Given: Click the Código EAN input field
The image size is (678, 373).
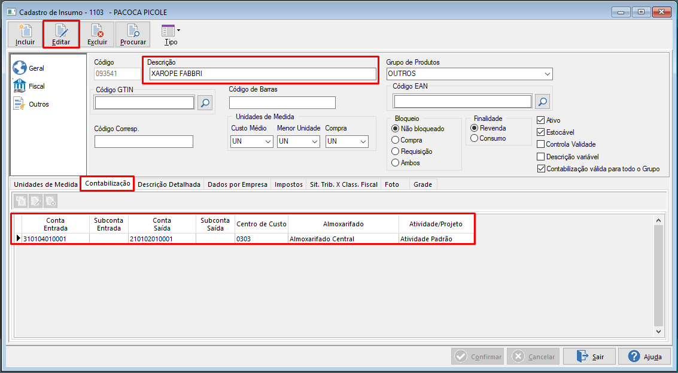Looking at the screenshot, I should click(x=463, y=102).
